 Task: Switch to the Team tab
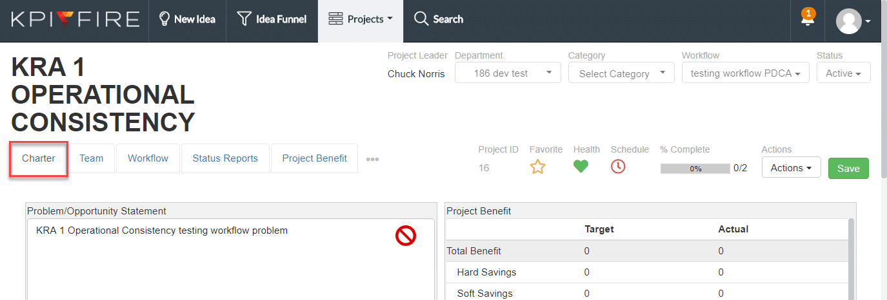92,158
